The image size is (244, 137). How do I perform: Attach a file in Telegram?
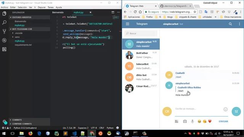click(x=177, y=121)
